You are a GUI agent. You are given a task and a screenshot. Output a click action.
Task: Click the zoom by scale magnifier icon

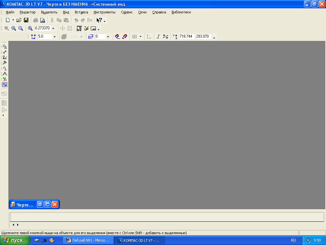[30, 28]
